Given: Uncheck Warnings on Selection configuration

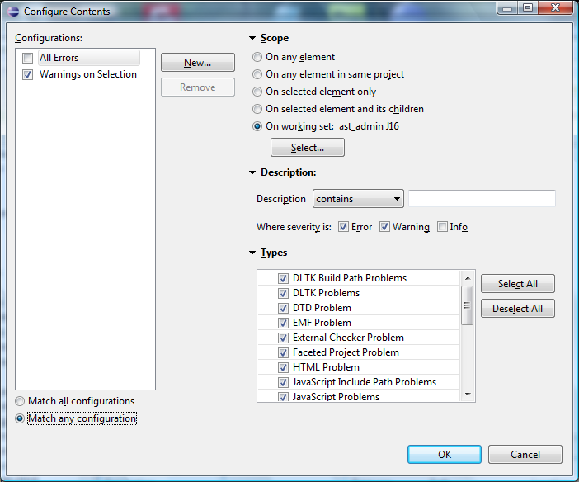Looking at the screenshot, I should coord(28,74).
